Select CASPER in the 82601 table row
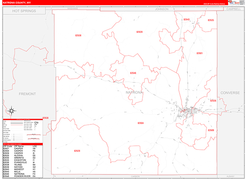246x179 pixels. pyautogui.click(x=18, y=149)
